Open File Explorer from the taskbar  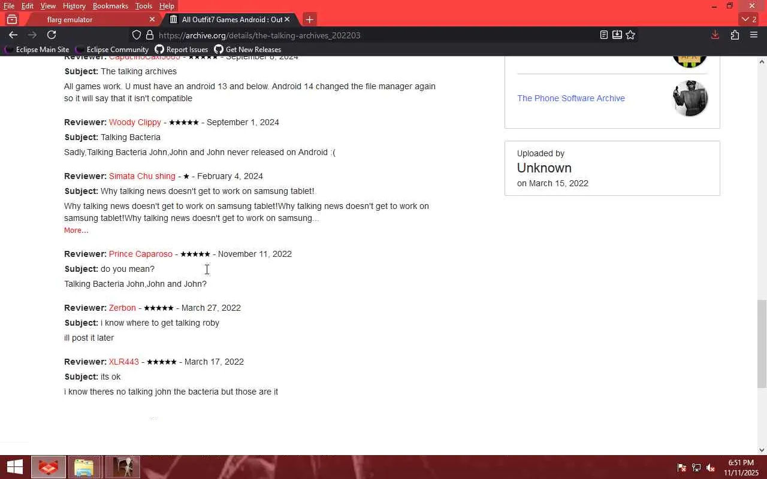tap(83, 467)
